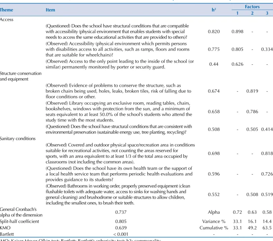Click the 'Bartlett' row label
The image size is (273, 241).
[x=7, y=234]
